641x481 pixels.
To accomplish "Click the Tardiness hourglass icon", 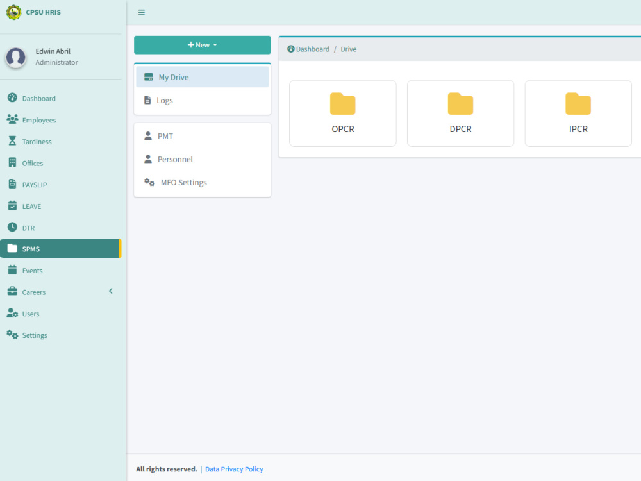I will pyautogui.click(x=12, y=140).
